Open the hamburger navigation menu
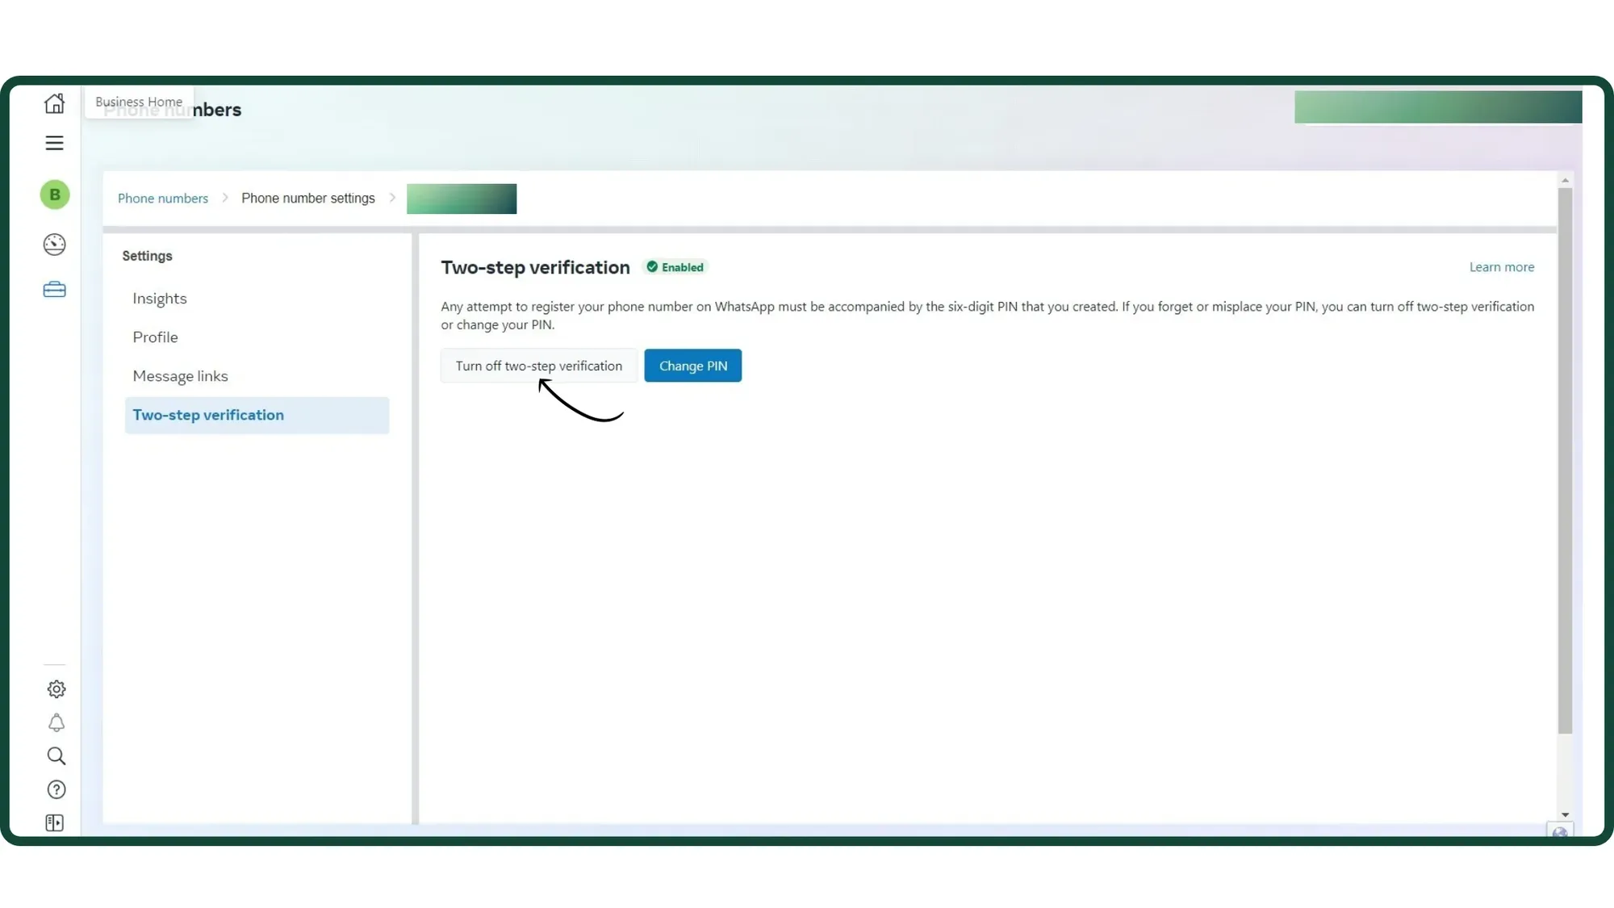Image resolution: width=1614 pixels, height=908 pixels. pyautogui.click(x=54, y=143)
